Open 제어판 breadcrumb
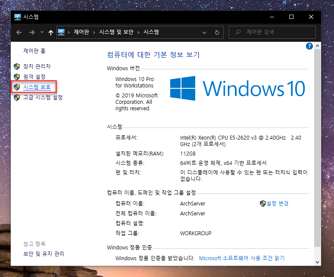The width and height of the screenshot is (334, 277). pyautogui.click(x=81, y=32)
